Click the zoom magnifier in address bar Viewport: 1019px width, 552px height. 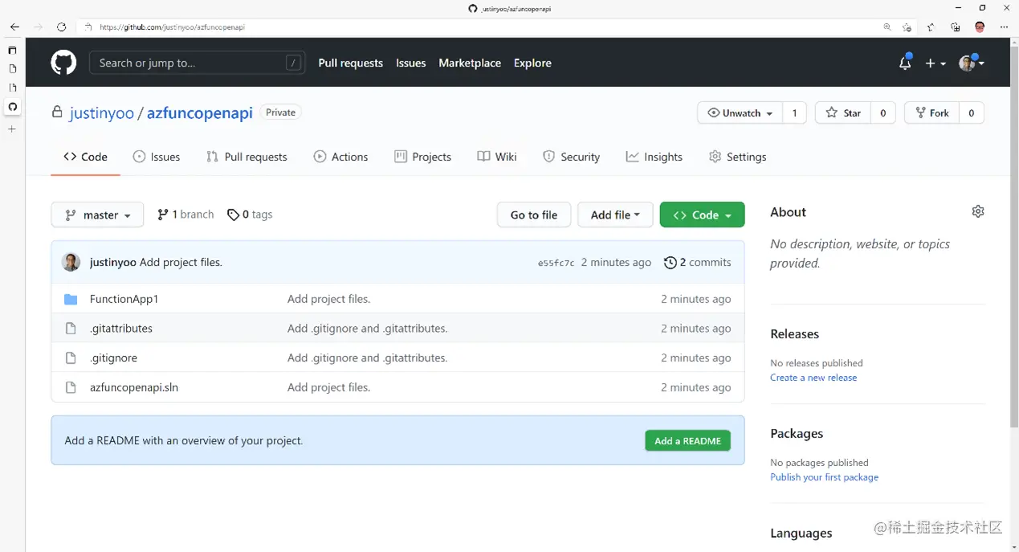click(x=887, y=27)
